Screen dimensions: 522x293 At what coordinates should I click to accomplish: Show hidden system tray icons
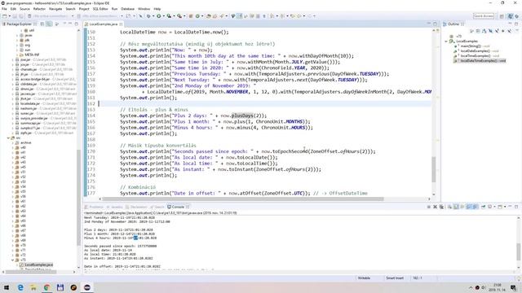(x=471, y=287)
